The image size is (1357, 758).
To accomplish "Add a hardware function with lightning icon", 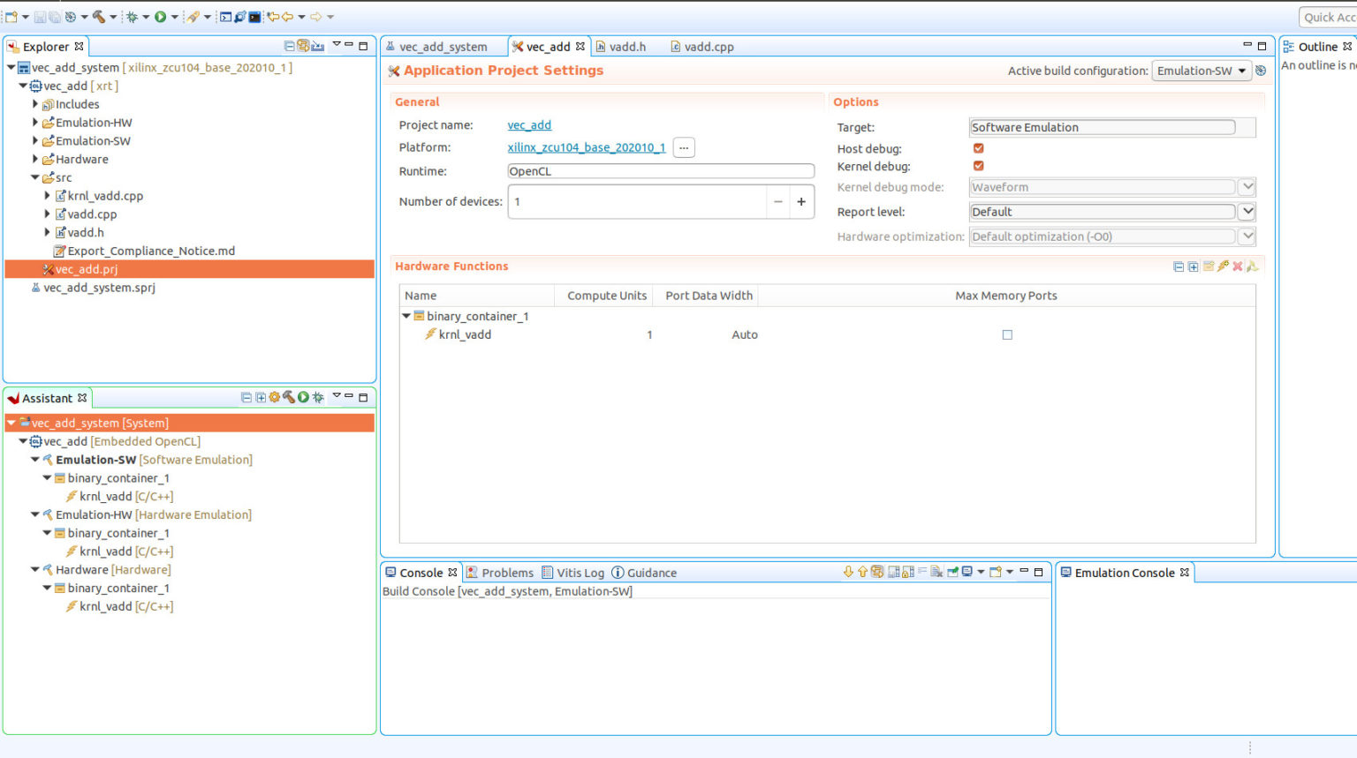I will (x=1223, y=266).
